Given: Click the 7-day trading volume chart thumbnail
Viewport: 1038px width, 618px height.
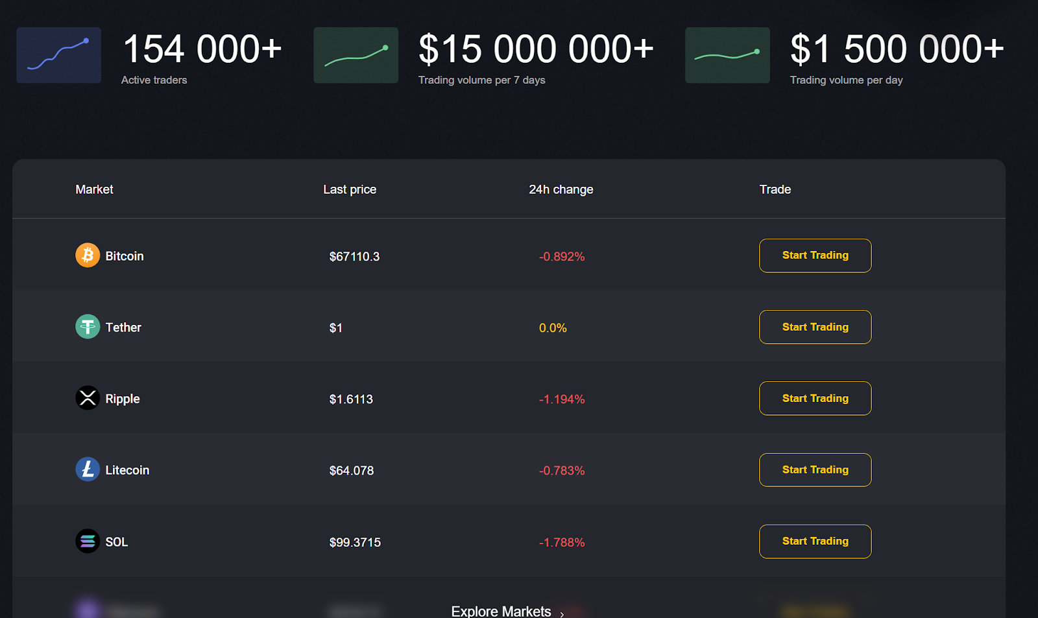Looking at the screenshot, I should pos(356,55).
